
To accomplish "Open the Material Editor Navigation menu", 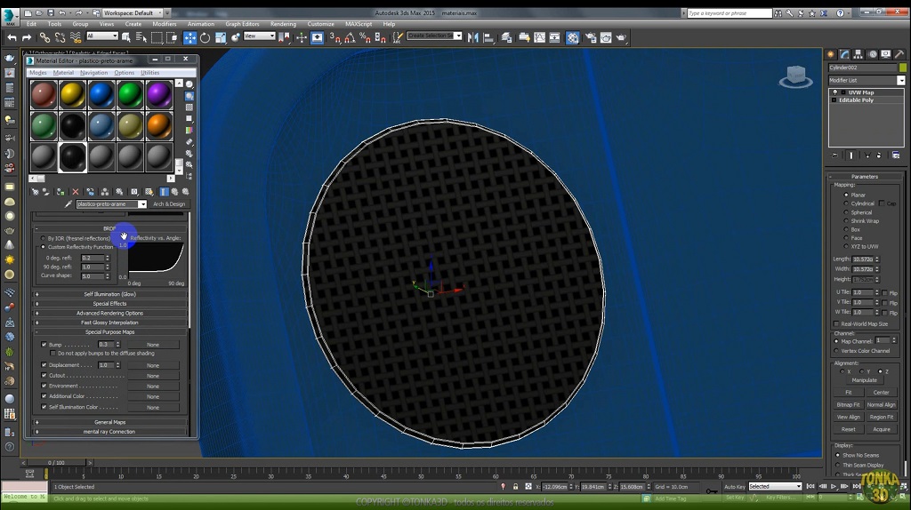I will pos(93,73).
